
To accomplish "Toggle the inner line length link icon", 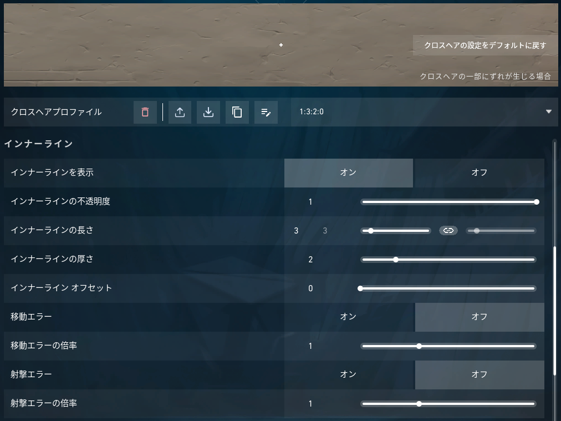I will coord(448,231).
